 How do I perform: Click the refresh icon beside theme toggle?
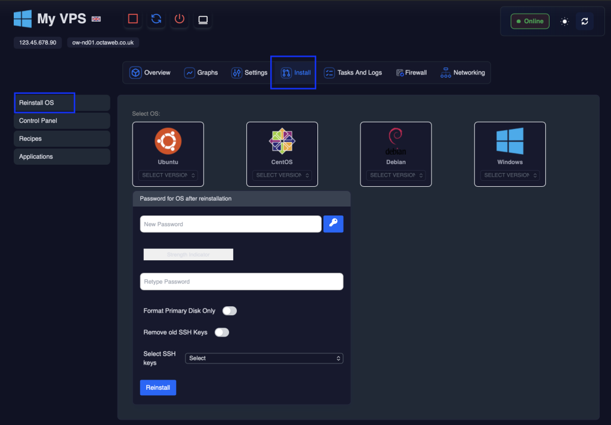(585, 21)
